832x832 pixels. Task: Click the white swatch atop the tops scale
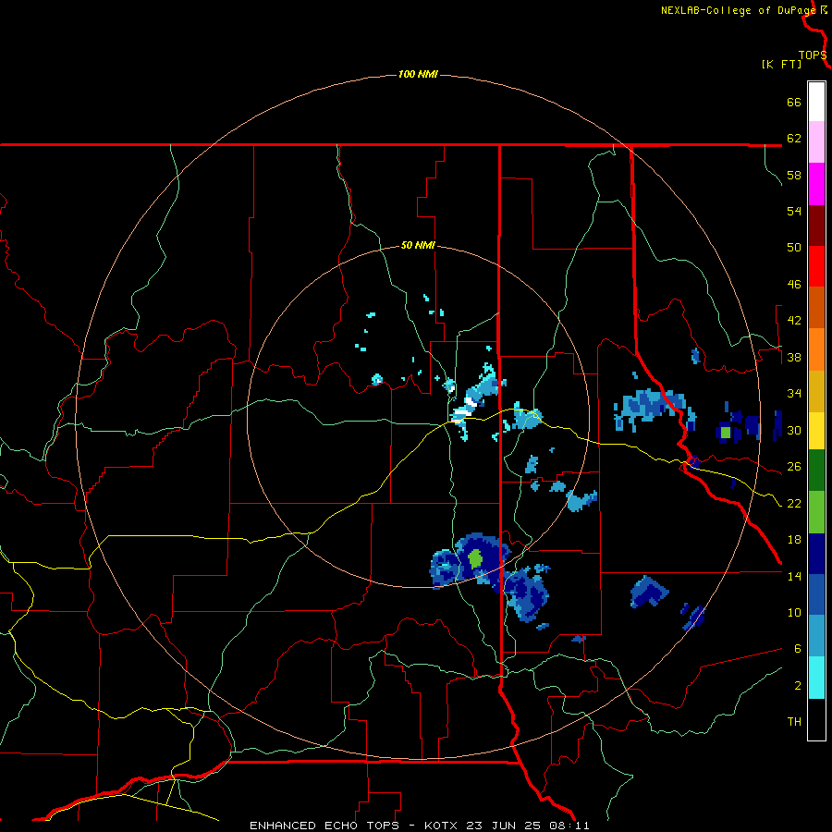click(816, 102)
